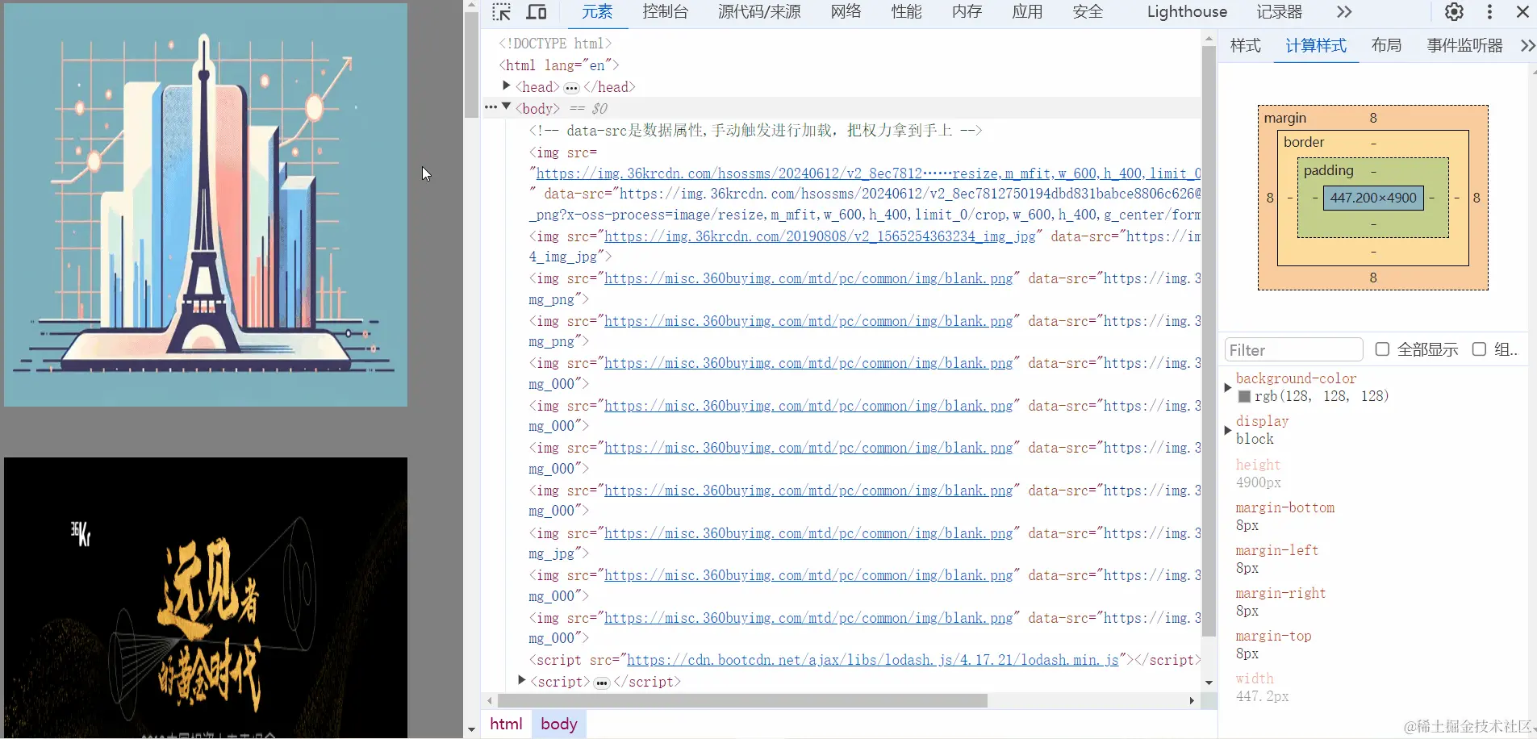Click the more panels chevron after 记录器

(x=1342, y=11)
